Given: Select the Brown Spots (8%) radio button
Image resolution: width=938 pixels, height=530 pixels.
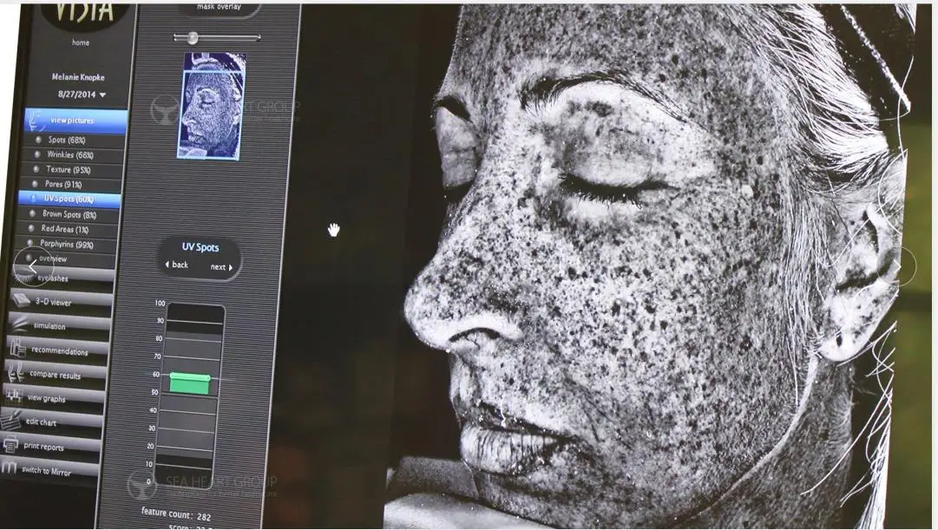Looking at the screenshot, I should pyautogui.click(x=32, y=213).
